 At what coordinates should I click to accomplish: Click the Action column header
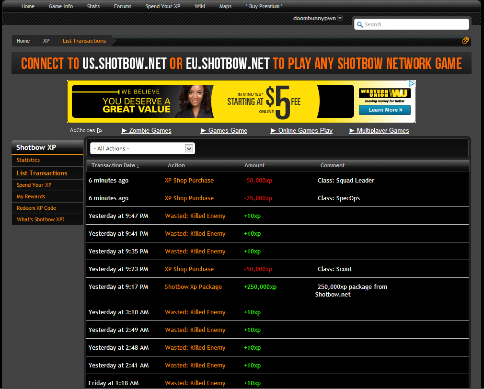pyautogui.click(x=176, y=165)
